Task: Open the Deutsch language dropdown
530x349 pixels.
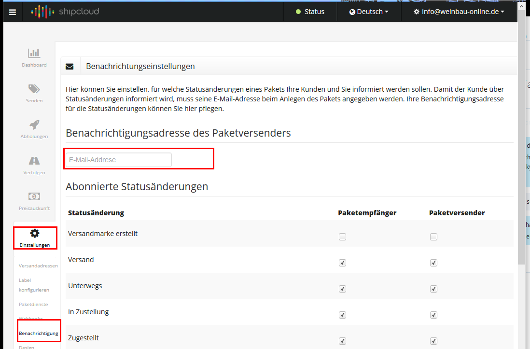Action: click(369, 12)
